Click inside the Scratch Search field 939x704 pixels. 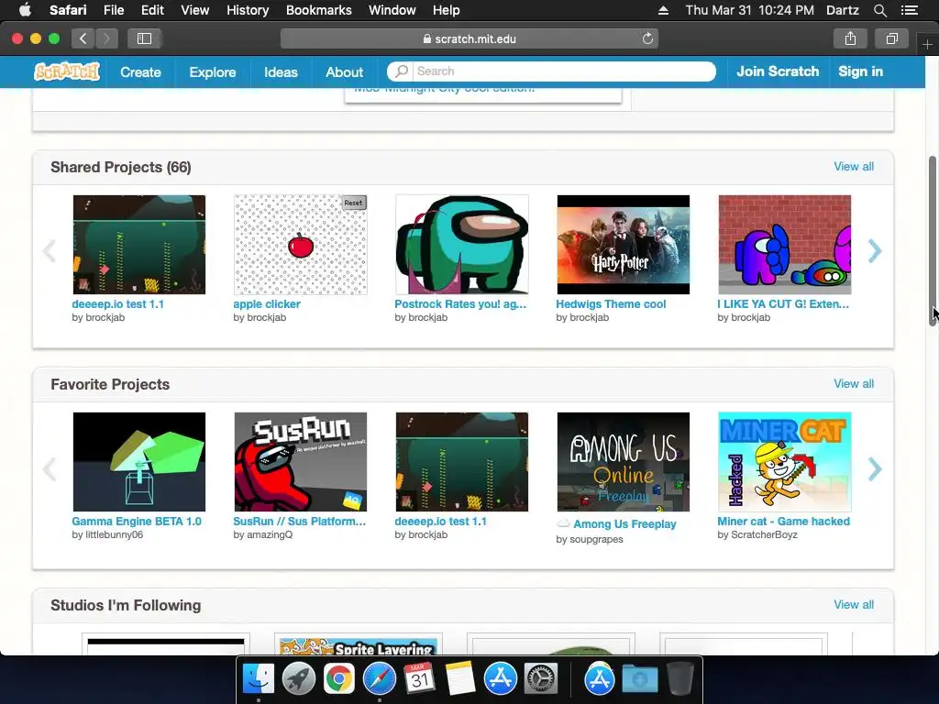point(564,71)
